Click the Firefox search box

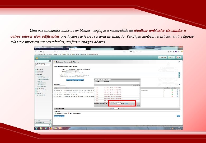147,52
